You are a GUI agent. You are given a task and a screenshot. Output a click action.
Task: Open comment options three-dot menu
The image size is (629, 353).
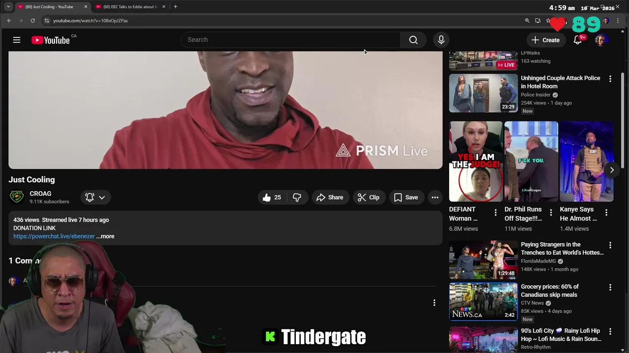click(434, 303)
